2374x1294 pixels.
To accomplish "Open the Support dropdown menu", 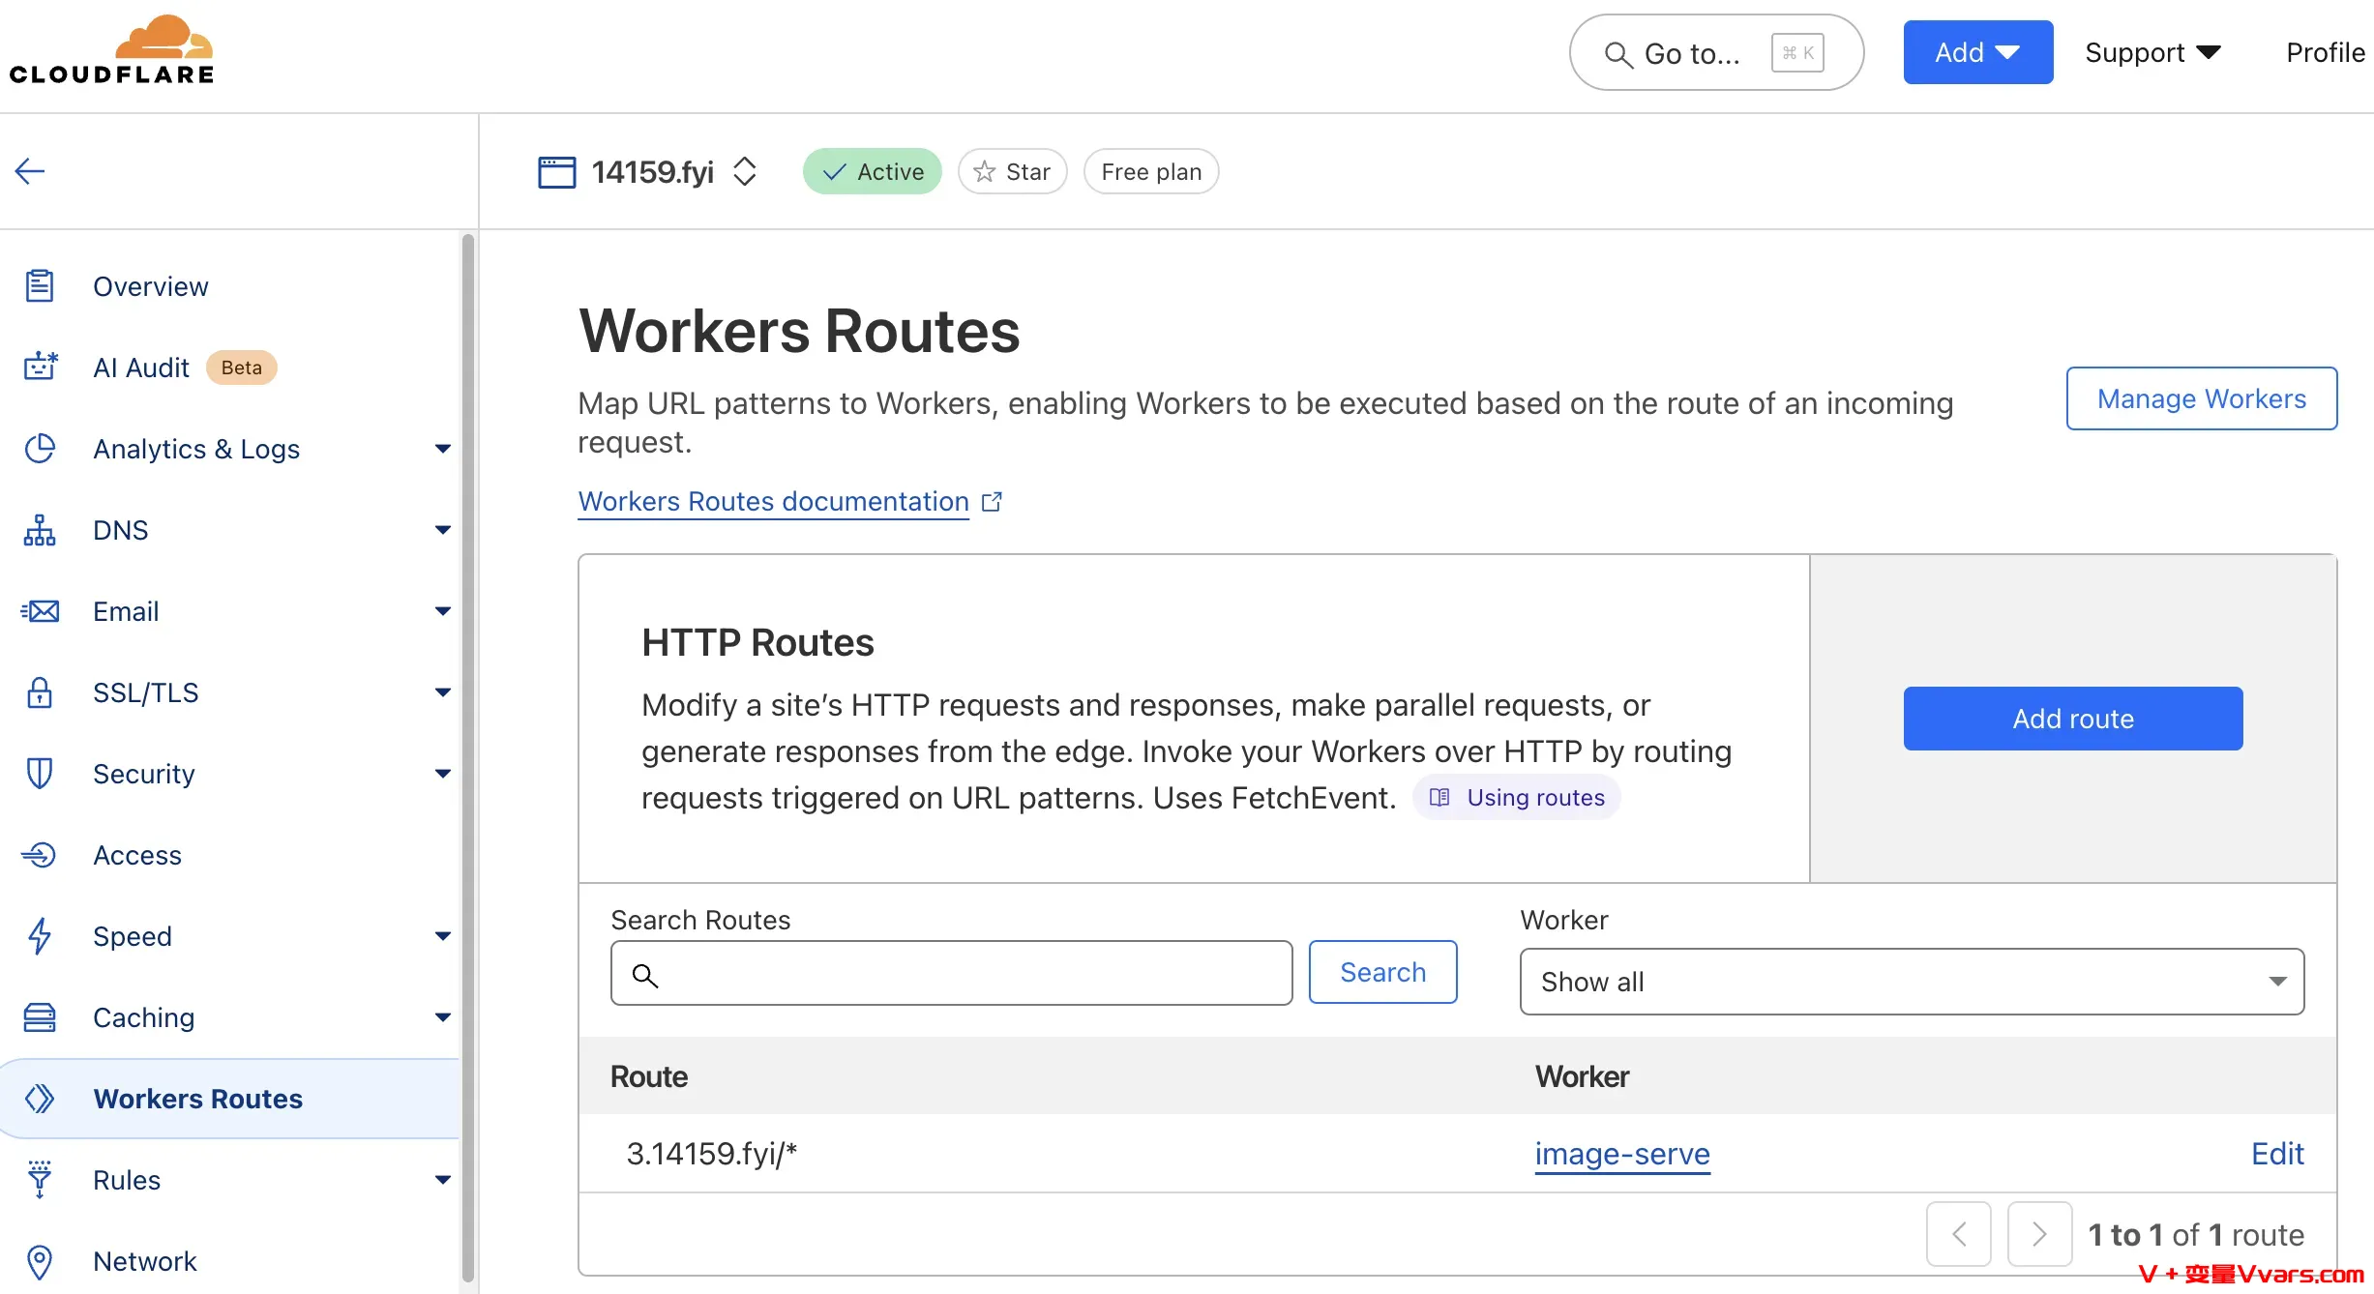I will click(x=2152, y=52).
